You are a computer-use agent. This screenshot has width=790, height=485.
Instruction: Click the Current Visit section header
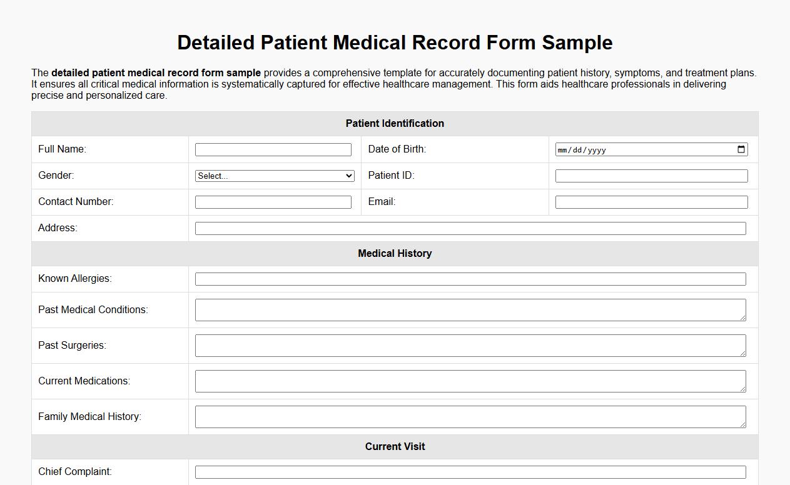pos(395,446)
